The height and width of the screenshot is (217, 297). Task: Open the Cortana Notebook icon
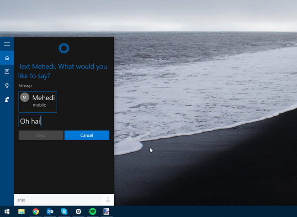click(7, 72)
